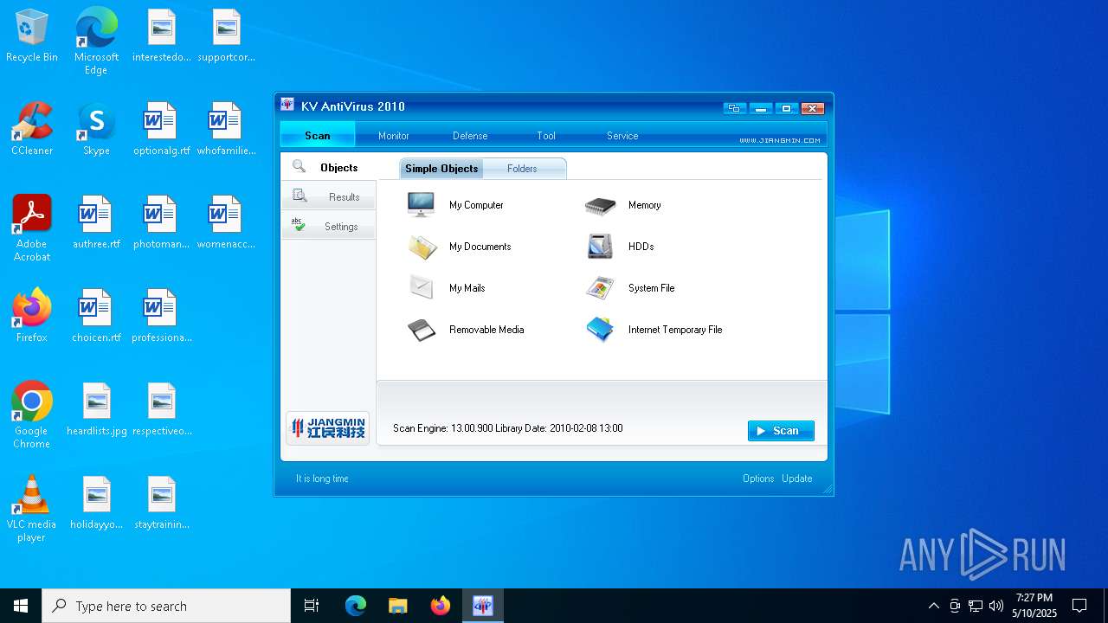Click the Windows search box

point(166,606)
